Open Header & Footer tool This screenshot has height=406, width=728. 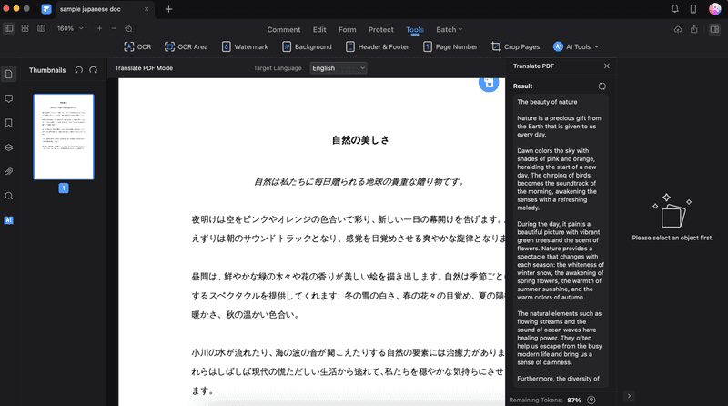(x=378, y=47)
